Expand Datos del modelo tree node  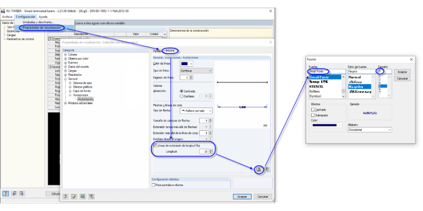pyautogui.click(x=65, y=67)
